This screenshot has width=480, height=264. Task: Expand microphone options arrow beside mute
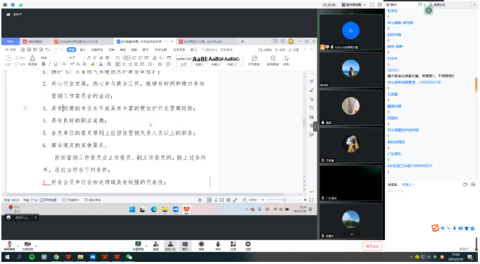(18, 246)
